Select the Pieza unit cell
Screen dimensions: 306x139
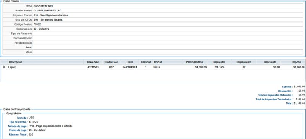pyautogui.click(x=157, y=67)
